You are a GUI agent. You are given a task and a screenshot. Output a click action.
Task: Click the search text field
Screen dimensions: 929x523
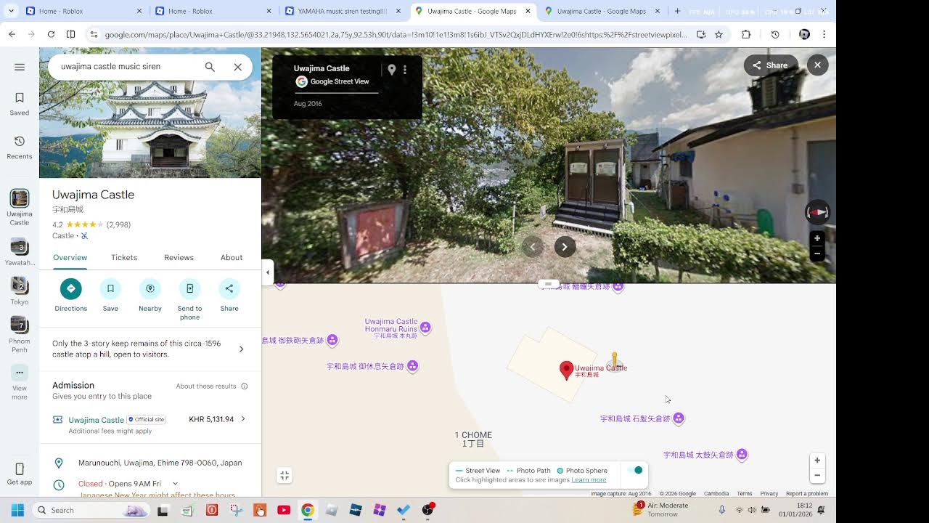click(127, 67)
